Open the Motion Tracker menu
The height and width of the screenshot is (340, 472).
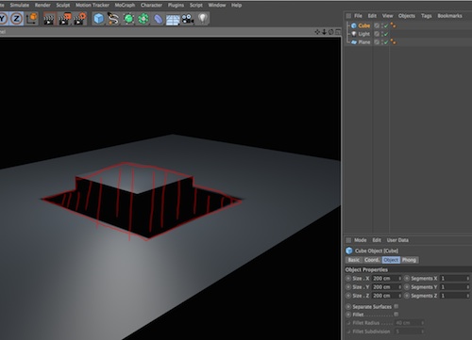point(93,5)
